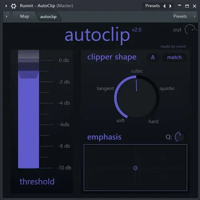Click the 'out' label
Viewport: 200px width, 200px height.
177,30
